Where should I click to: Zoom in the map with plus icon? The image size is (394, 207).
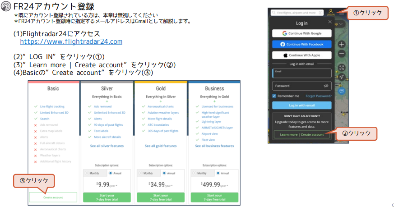[342, 44]
